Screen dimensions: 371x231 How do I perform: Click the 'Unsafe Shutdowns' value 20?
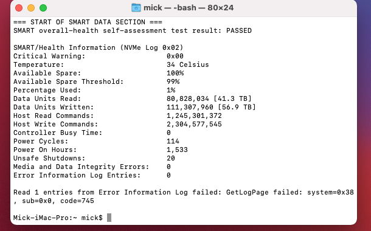click(x=171, y=158)
